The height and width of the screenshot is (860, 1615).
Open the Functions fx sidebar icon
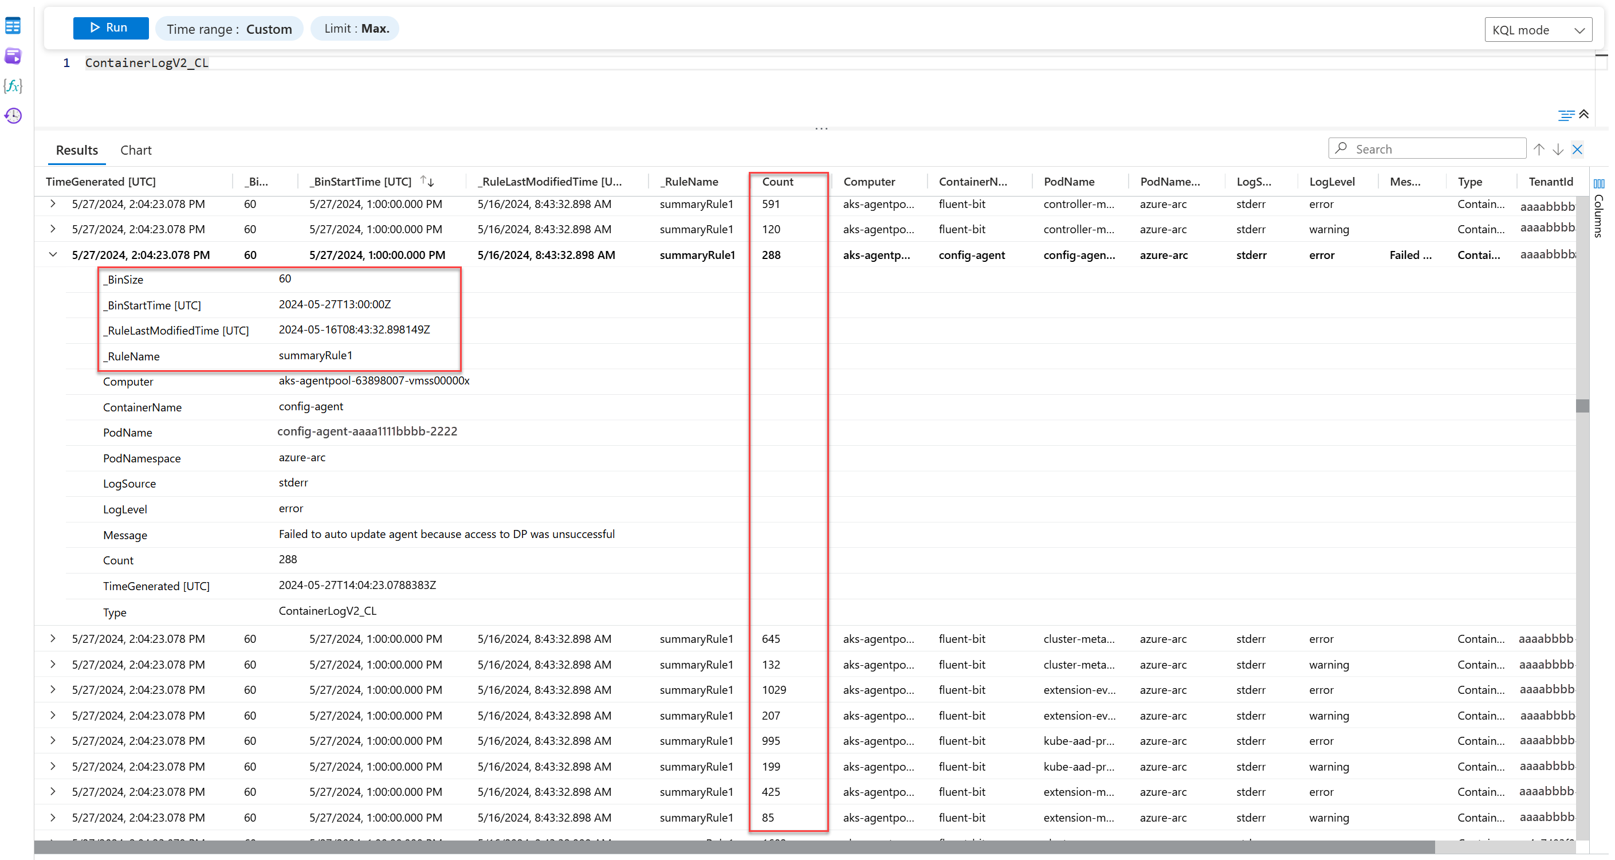click(13, 86)
